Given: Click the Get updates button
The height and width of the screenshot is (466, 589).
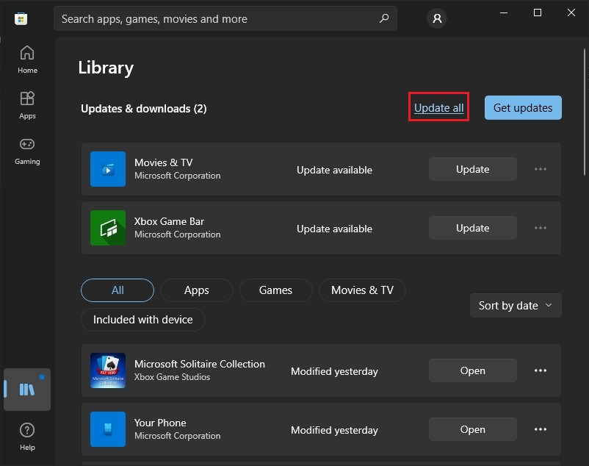Looking at the screenshot, I should [523, 108].
